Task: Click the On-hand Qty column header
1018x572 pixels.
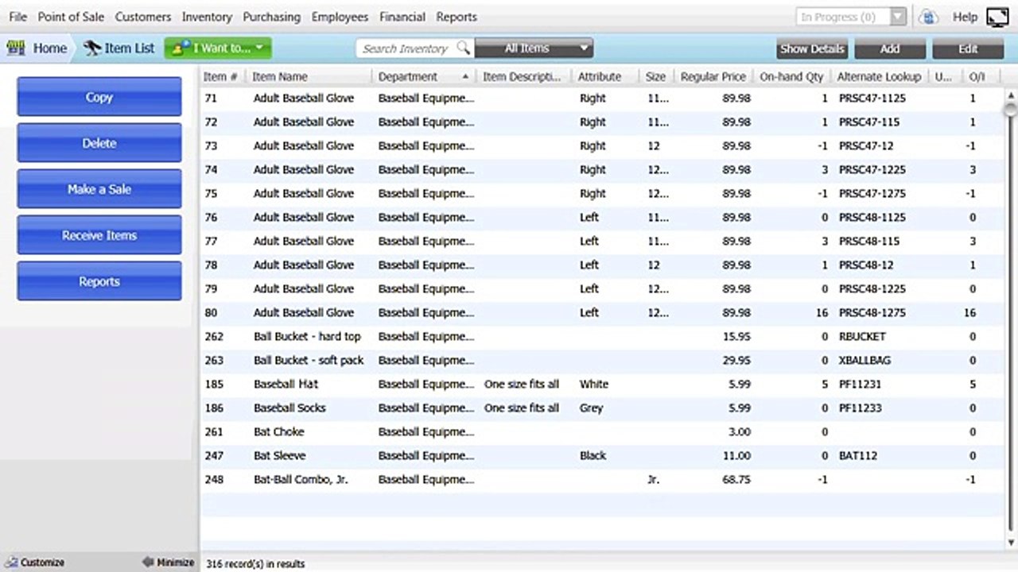Action: pyautogui.click(x=791, y=77)
